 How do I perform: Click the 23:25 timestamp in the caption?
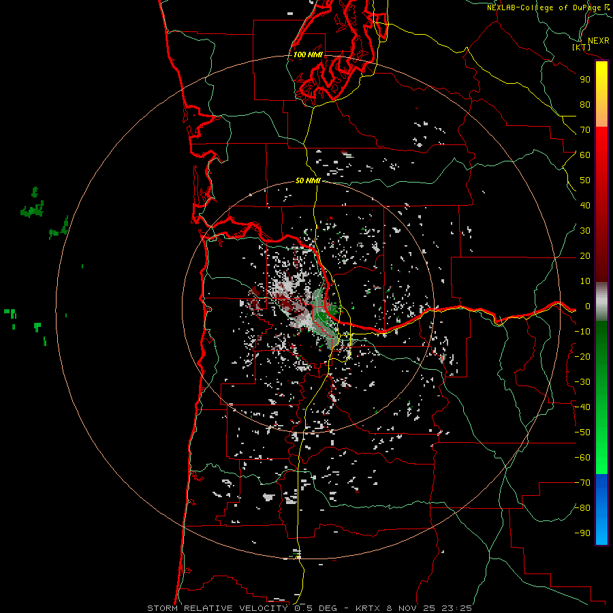pyautogui.click(x=456, y=608)
